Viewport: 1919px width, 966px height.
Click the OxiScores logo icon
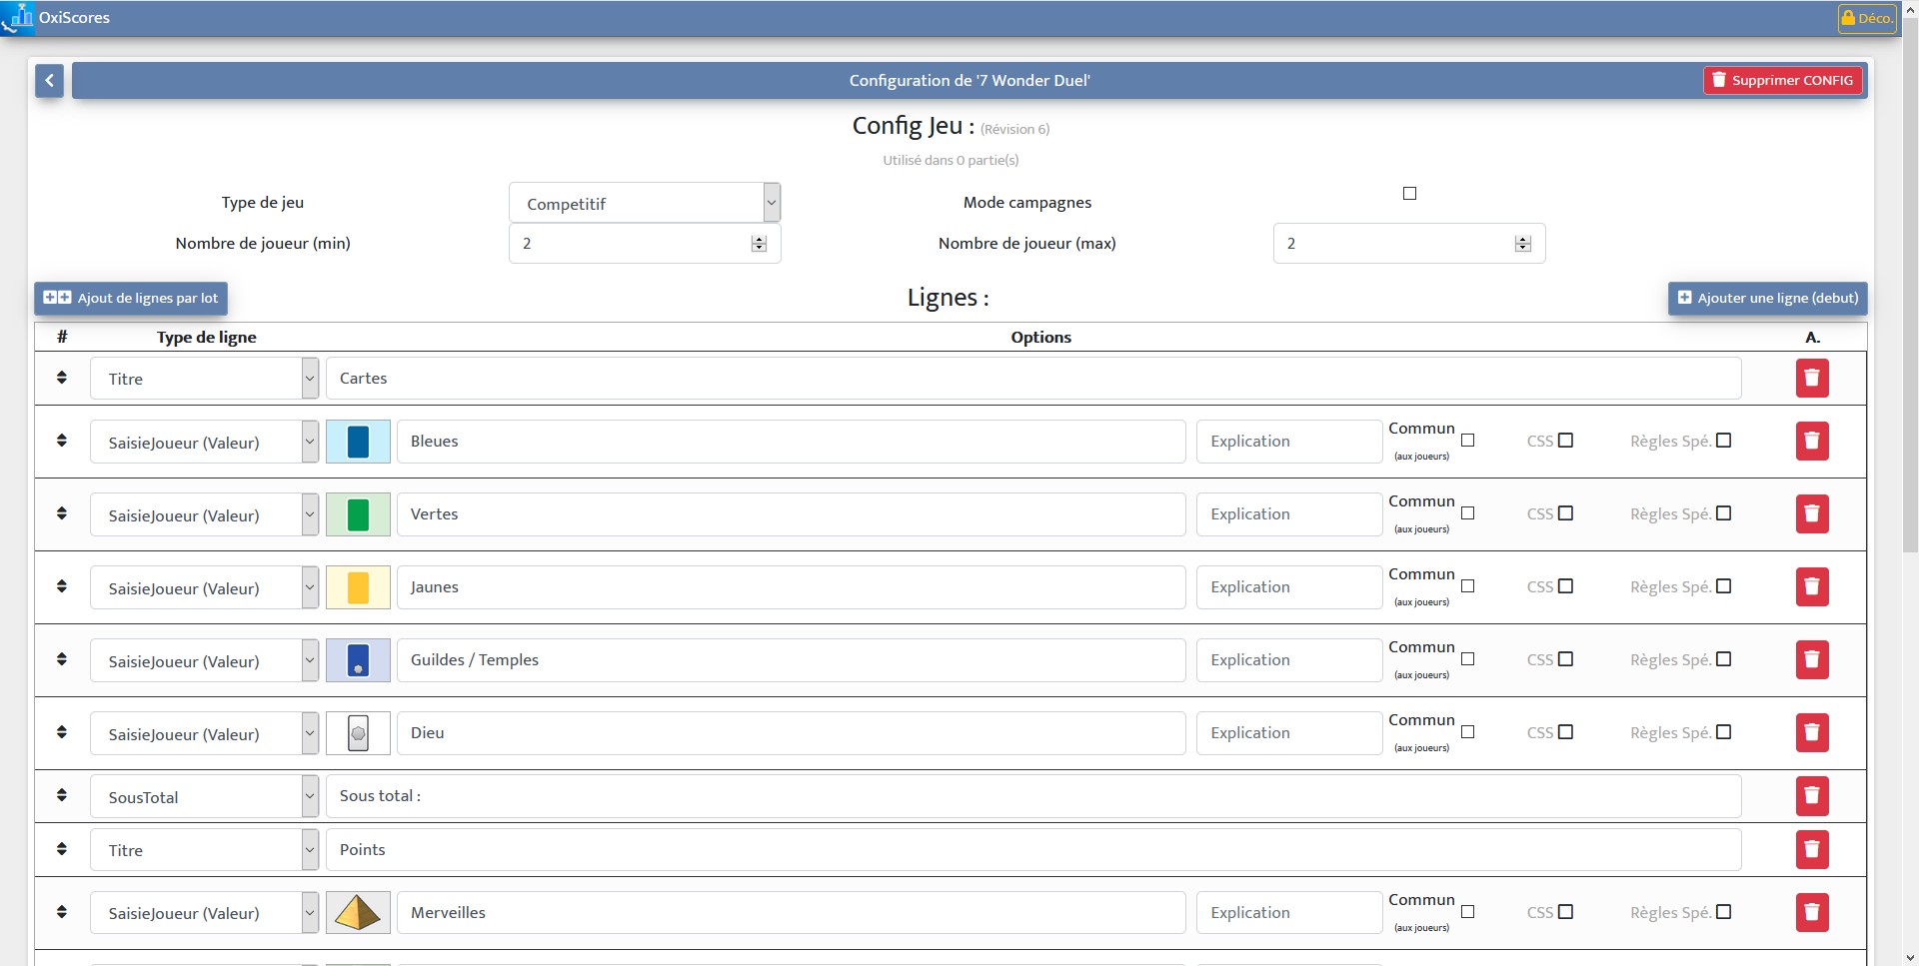tap(18, 18)
